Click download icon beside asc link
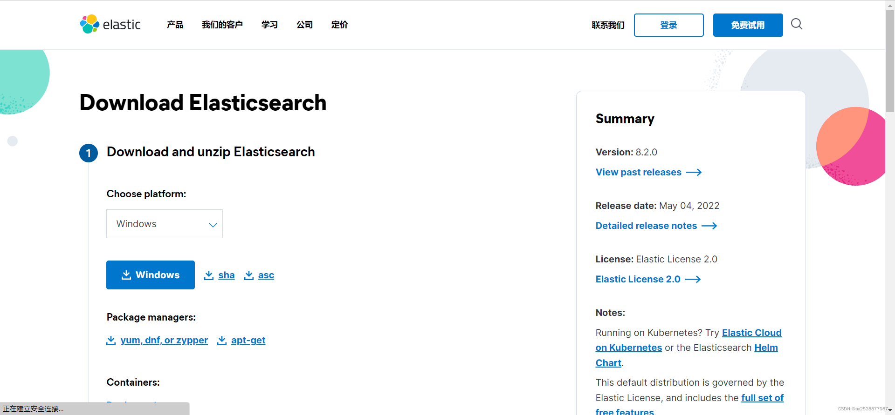Image resolution: width=895 pixels, height=415 pixels. click(249, 275)
